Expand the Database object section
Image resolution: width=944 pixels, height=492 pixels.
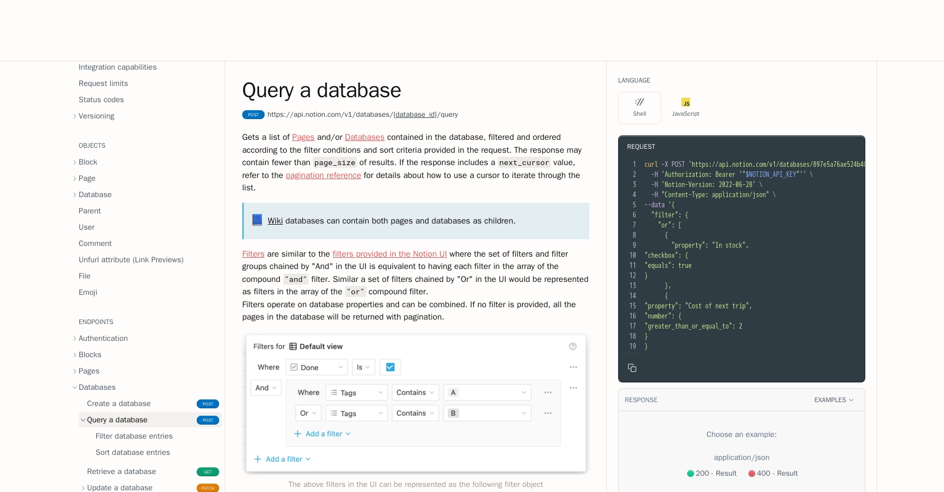tap(75, 195)
